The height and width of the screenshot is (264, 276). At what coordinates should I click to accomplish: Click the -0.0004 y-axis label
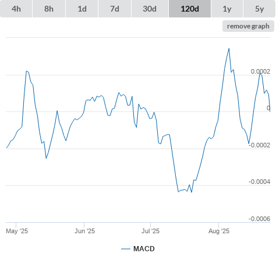tap(259, 182)
